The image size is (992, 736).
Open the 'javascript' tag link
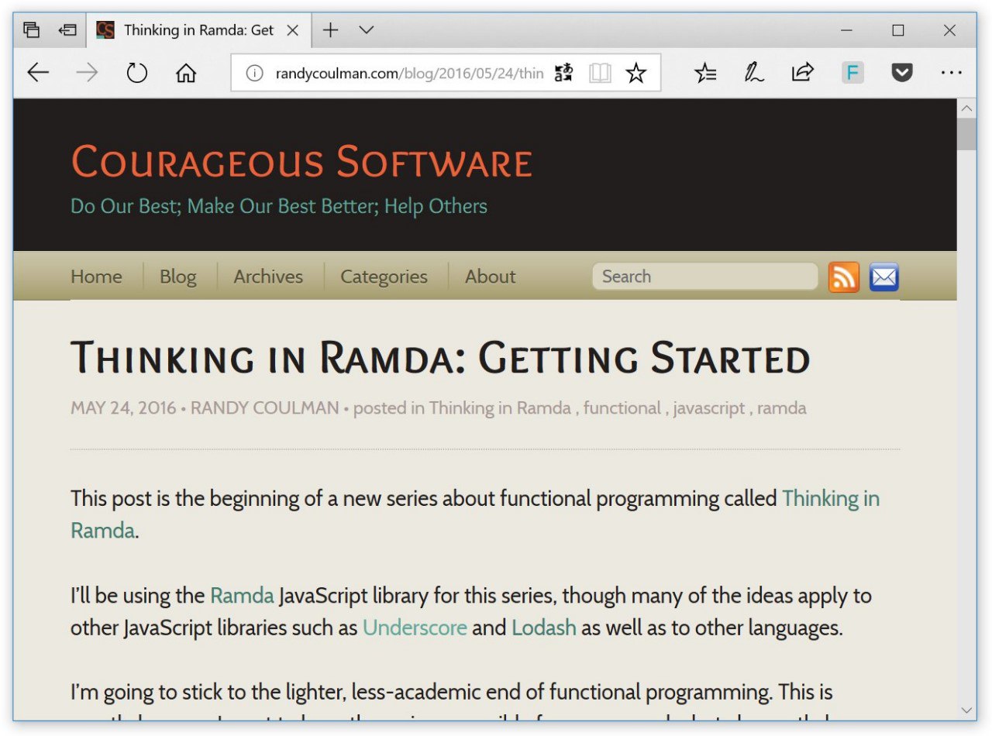pyautogui.click(x=709, y=408)
